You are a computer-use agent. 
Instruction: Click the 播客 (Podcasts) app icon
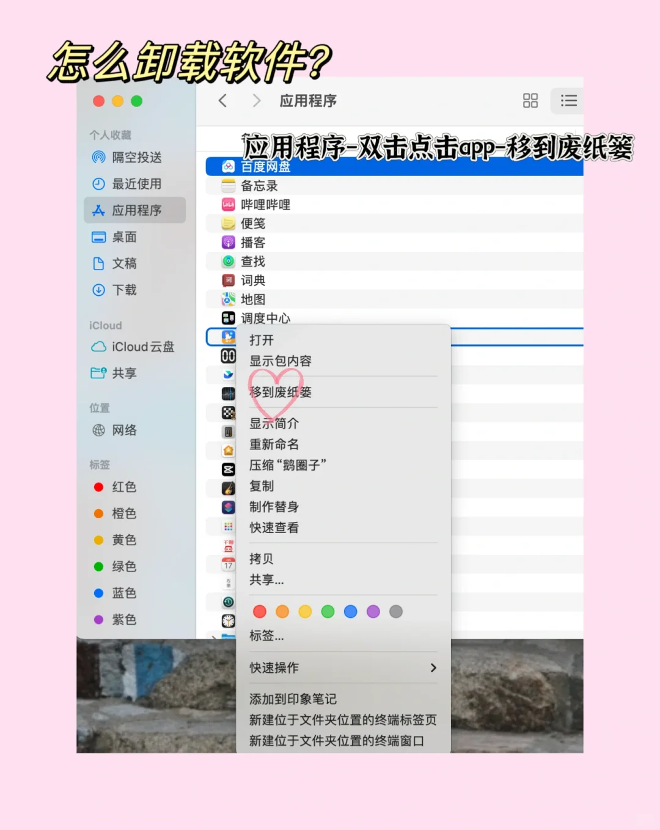(228, 242)
